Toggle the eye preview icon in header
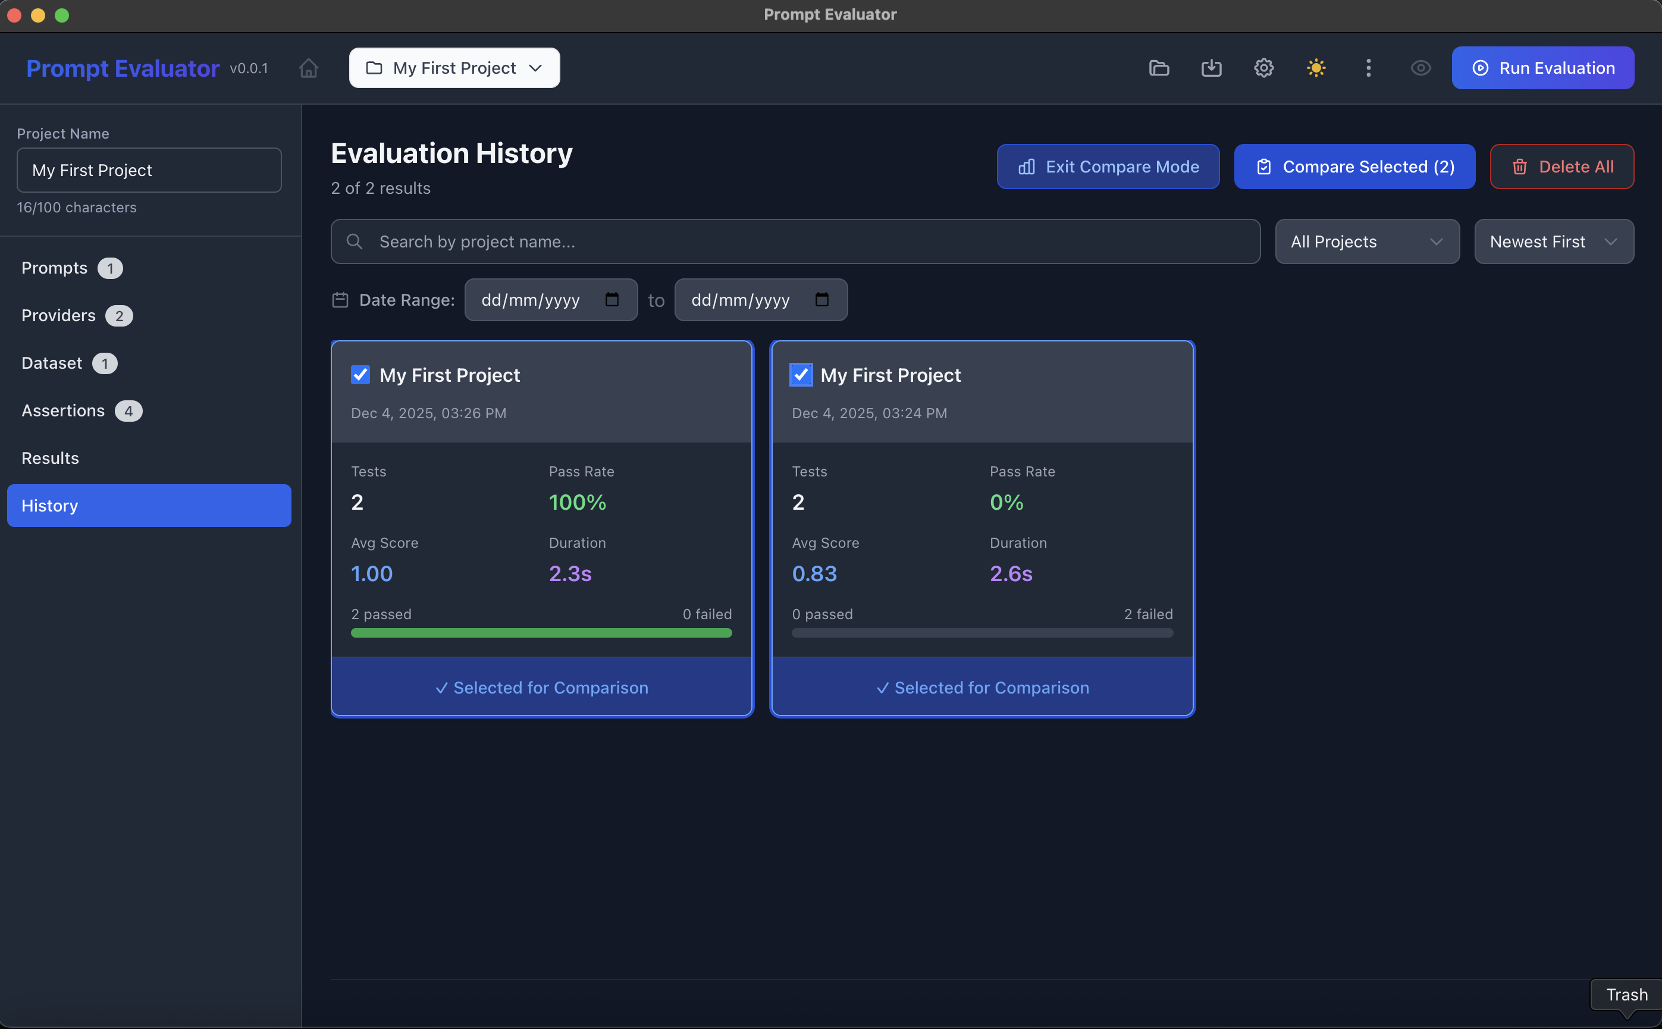The width and height of the screenshot is (1662, 1029). [x=1420, y=68]
